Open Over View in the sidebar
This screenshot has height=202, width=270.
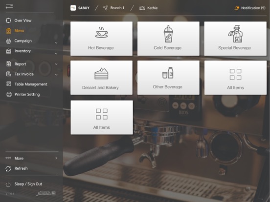(x=23, y=20)
